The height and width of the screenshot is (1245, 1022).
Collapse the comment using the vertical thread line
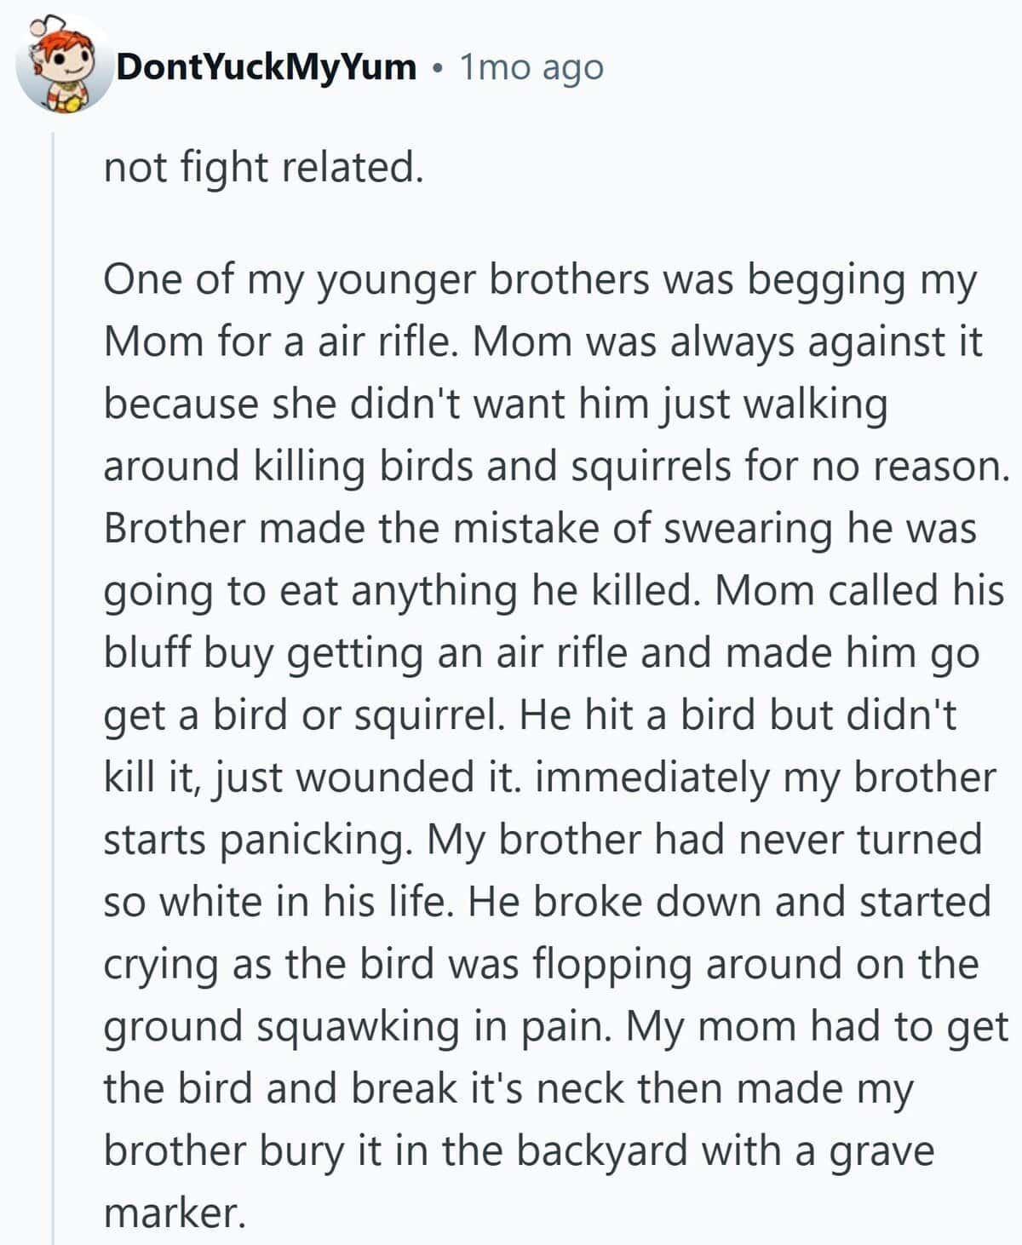pyautogui.click(x=54, y=681)
